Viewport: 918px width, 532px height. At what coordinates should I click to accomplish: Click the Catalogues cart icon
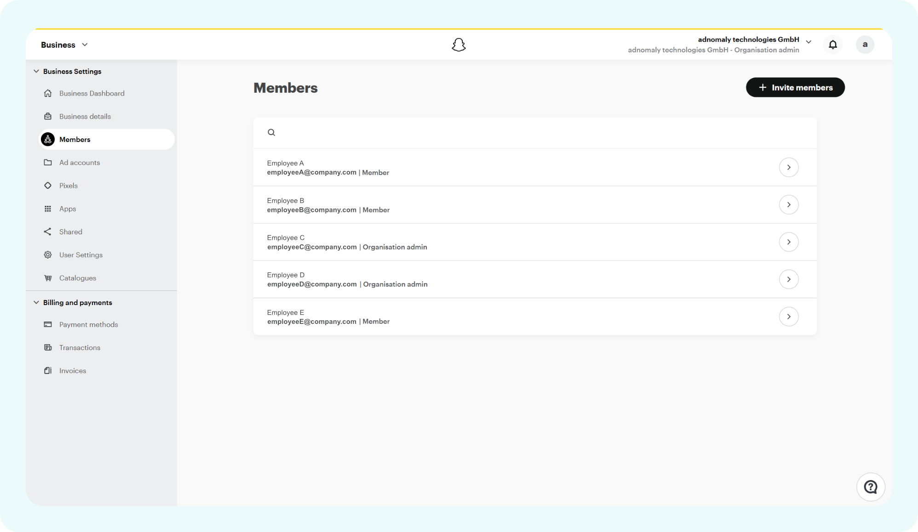48,278
